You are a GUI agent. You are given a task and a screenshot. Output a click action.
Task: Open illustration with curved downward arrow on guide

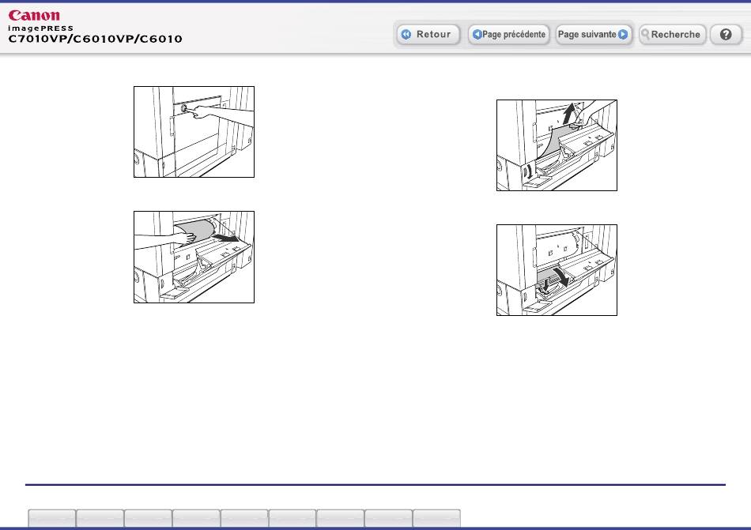click(557, 270)
